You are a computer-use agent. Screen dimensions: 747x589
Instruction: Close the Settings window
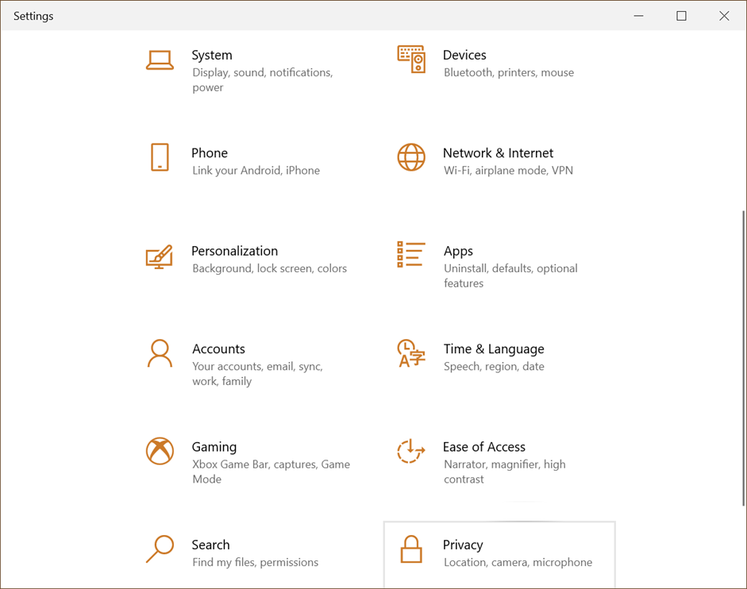coord(724,16)
